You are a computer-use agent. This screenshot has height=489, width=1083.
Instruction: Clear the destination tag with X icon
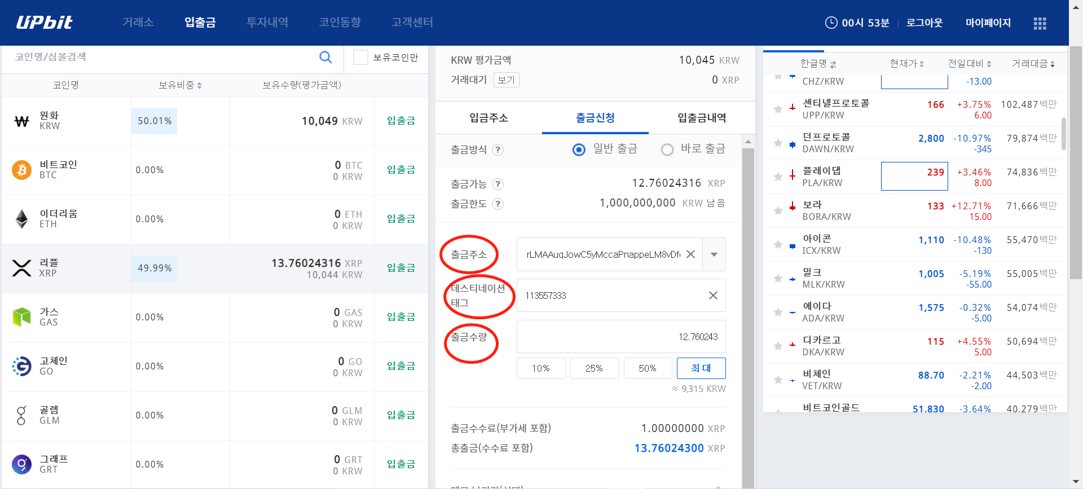tap(713, 296)
